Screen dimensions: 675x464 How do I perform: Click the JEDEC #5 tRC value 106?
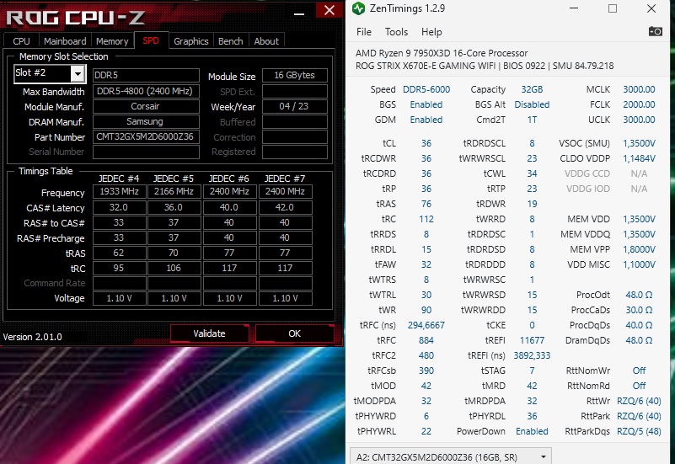(x=174, y=268)
